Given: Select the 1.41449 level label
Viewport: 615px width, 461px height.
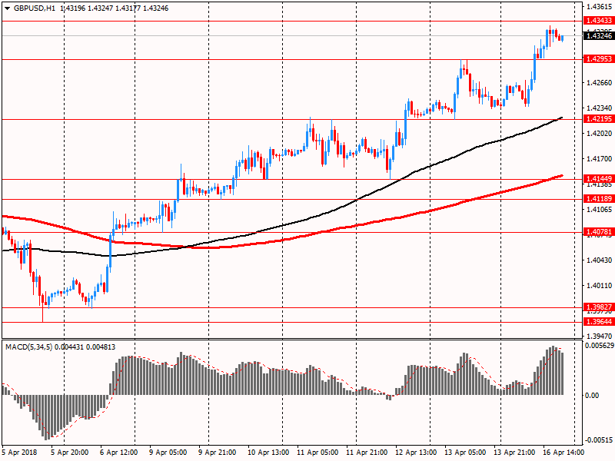Looking at the screenshot, I should (599, 179).
